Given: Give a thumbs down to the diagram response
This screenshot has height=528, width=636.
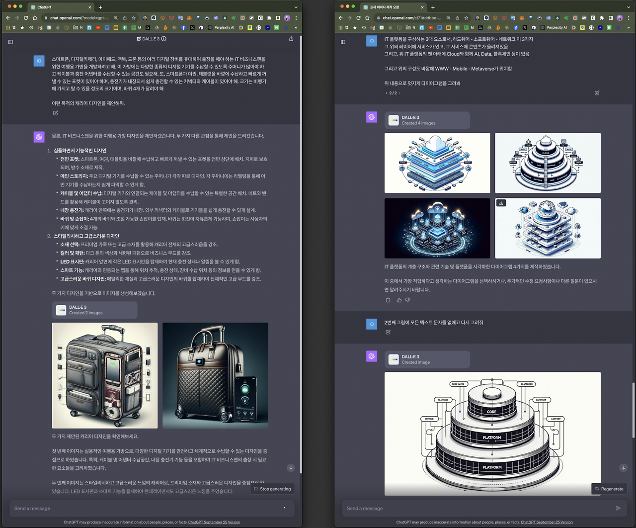Looking at the screenshot, I should coord(408,300).
